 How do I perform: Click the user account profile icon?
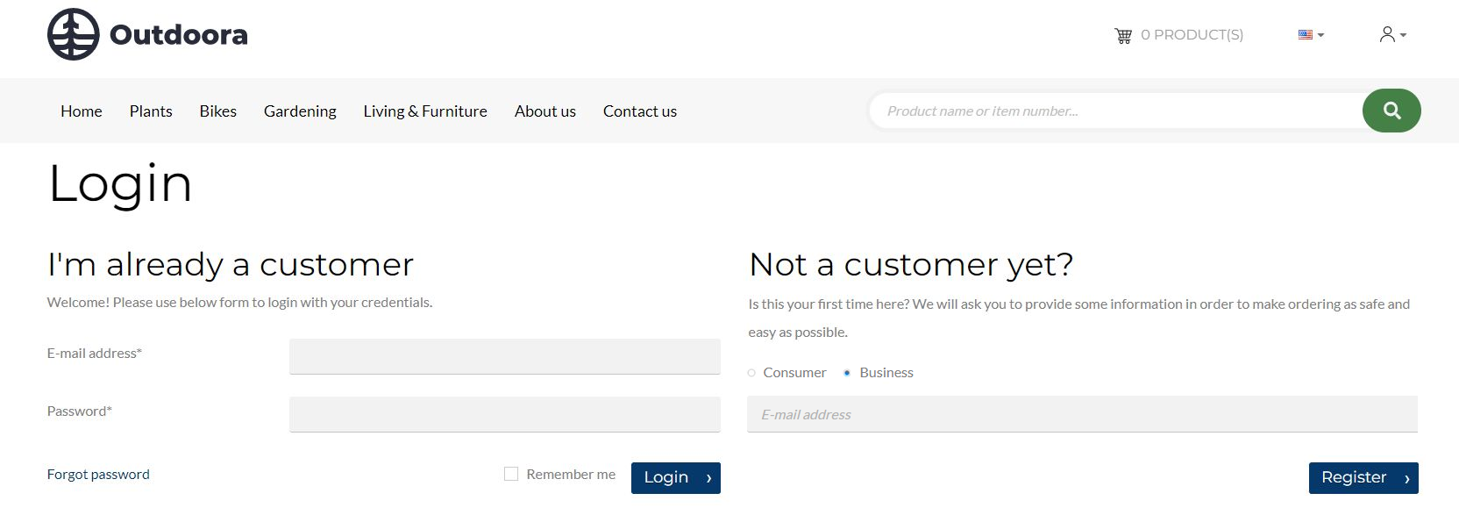1387,34
